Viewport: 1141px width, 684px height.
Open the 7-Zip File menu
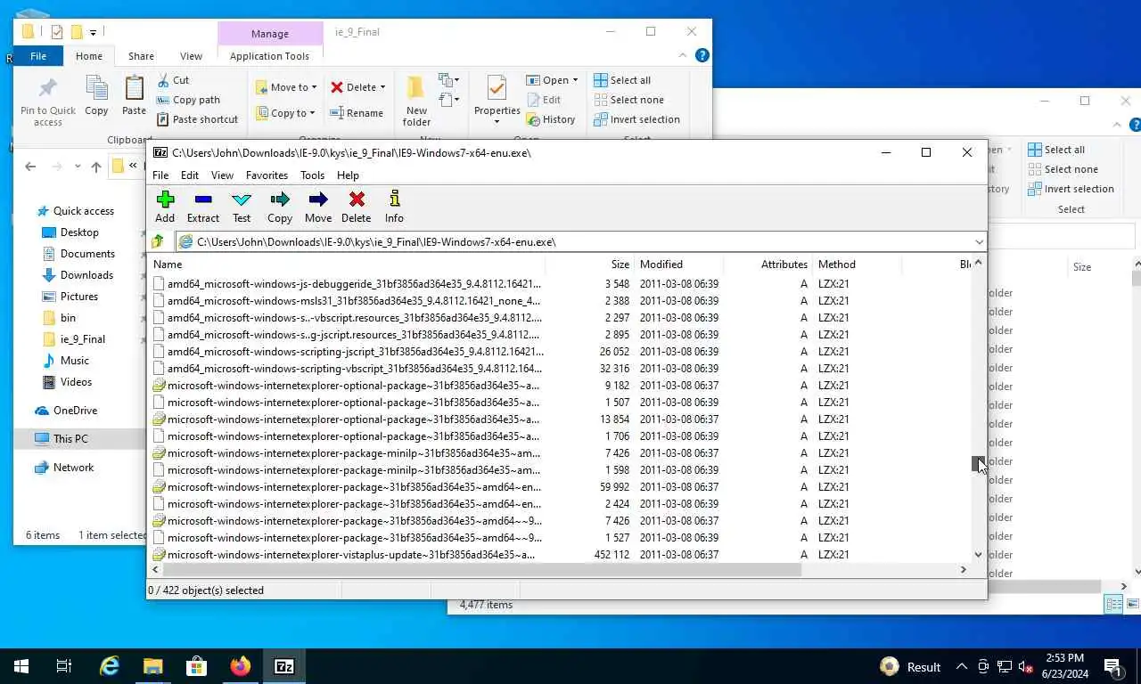click(x=160, y=175)
